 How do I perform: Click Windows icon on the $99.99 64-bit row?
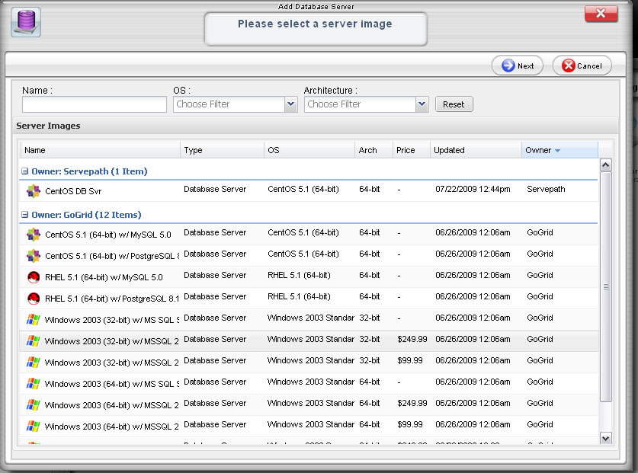(33, 427)
